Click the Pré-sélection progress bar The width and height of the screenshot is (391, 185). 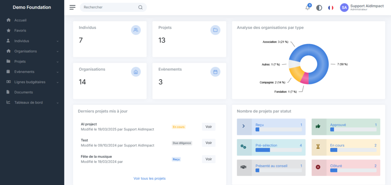point(278,150)
